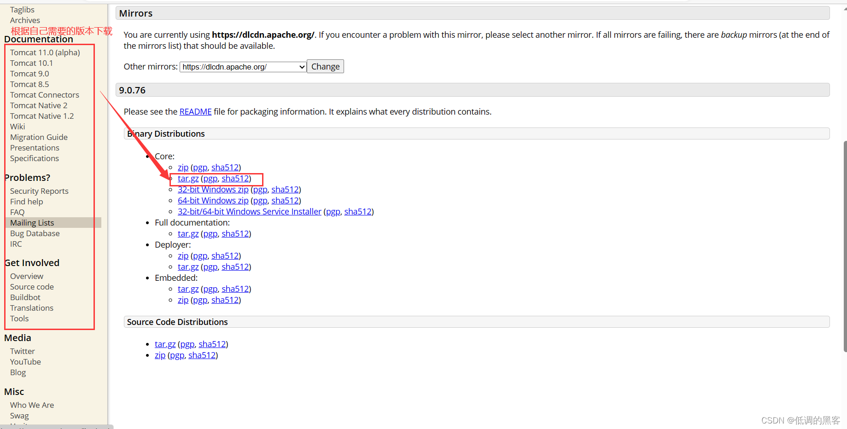Download the 64-bit Windows zip
This screenshot has height=429, width=847.
tap(213, 201)
